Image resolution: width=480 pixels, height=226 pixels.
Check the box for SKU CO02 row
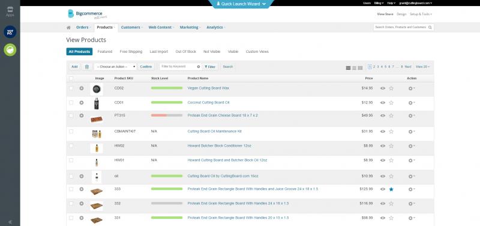[x=71, y=88]
